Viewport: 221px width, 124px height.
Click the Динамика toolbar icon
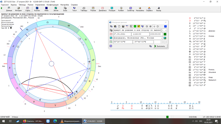102,9
